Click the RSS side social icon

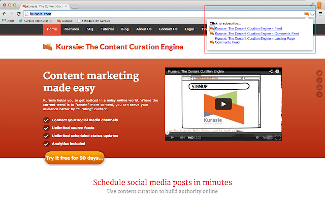pyautogui.click(x=319, y=94)
